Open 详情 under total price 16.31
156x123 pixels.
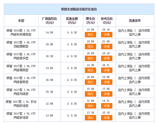pos(107,70)
